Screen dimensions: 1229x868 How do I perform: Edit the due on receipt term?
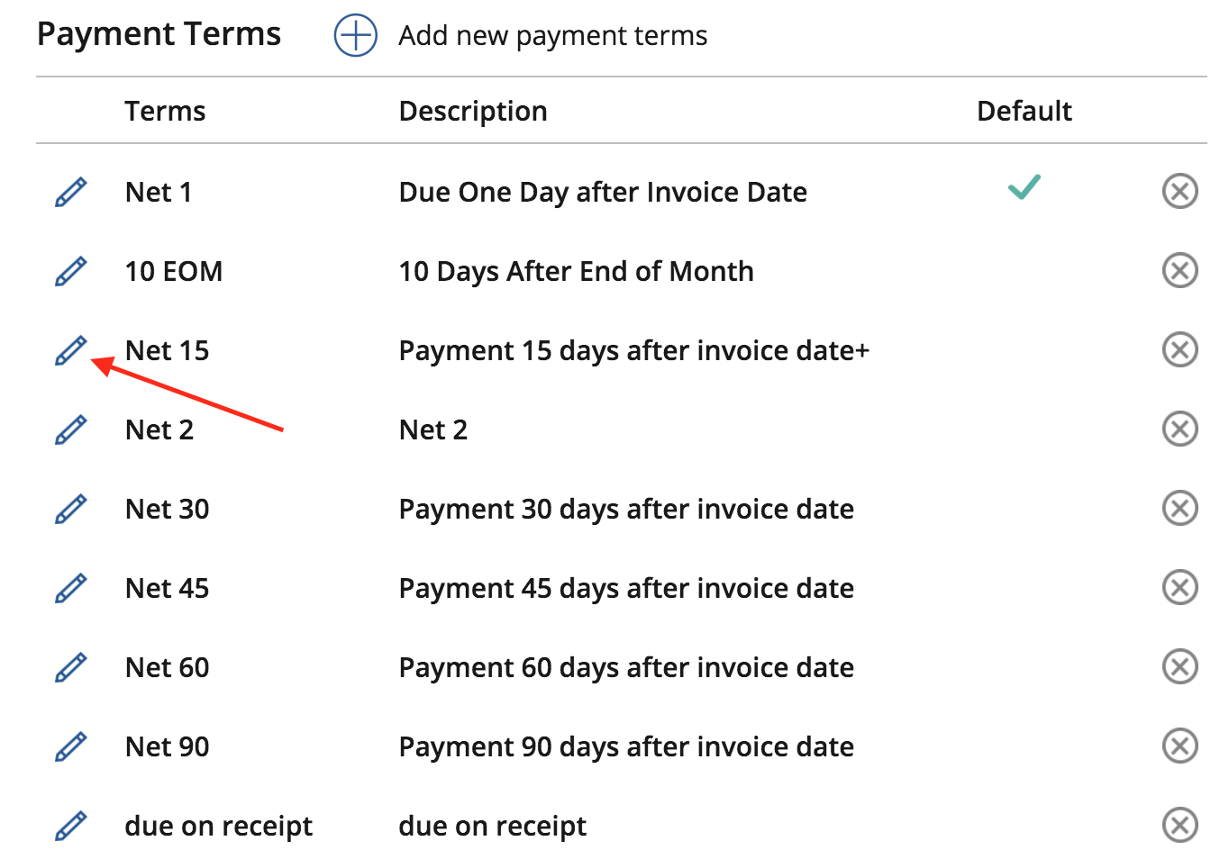point(71,826)
